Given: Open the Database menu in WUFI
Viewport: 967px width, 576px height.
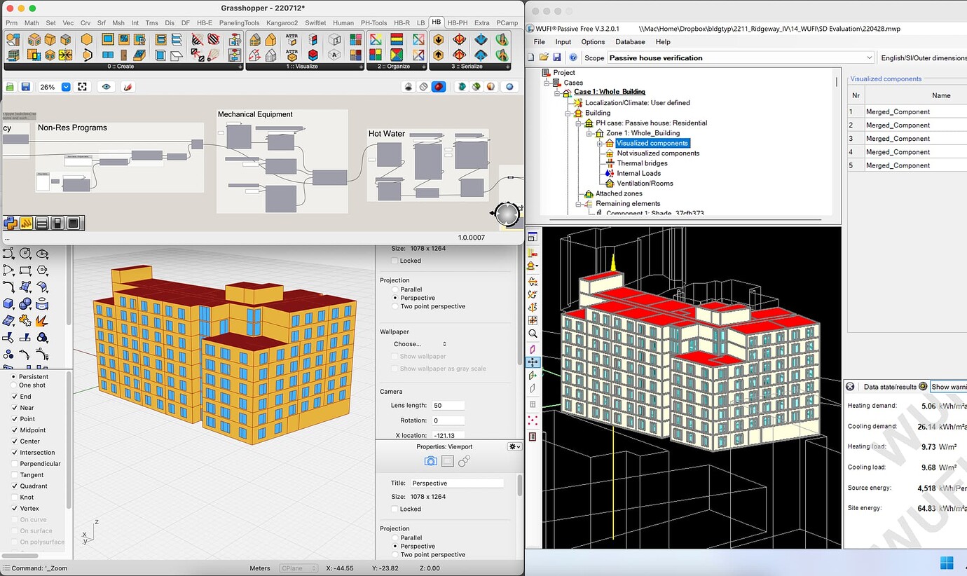Looking at the screenshot, I should [x=629, y=42].
